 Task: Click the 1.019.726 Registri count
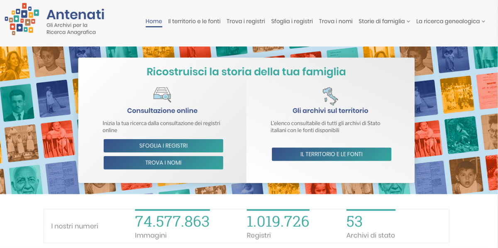click(x=278, y=225)
